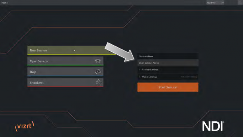This screenshot has width=243, height=137.
Task: Click the video format text beside Video Settings
Action: (189, 77)
